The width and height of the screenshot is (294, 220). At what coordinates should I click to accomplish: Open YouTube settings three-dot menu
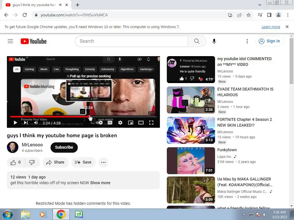tap(247, 41)
